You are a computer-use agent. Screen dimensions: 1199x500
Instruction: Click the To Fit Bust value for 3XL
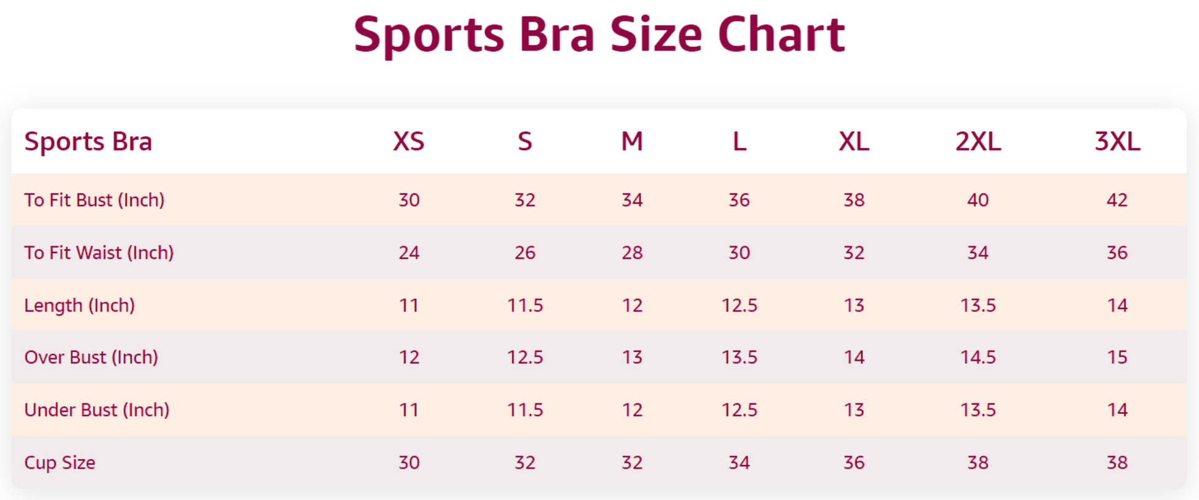click(1117, 200)
